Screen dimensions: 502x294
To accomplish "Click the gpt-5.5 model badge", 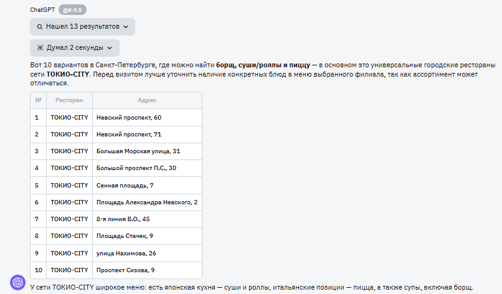I will pos(72,10).
